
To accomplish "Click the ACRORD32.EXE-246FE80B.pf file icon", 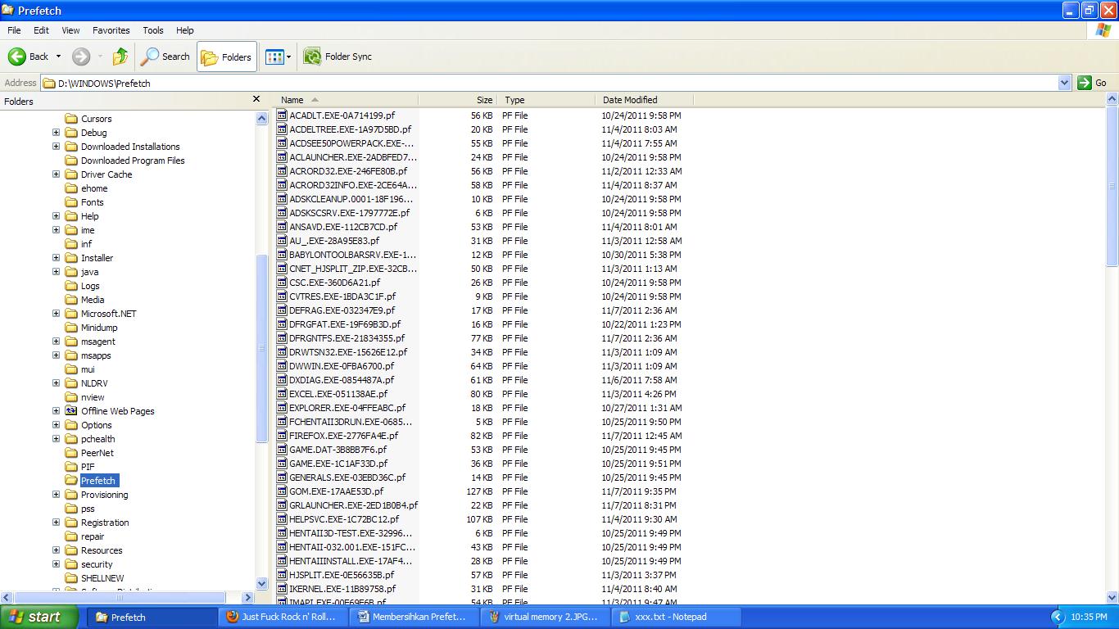I will [282, 171].
